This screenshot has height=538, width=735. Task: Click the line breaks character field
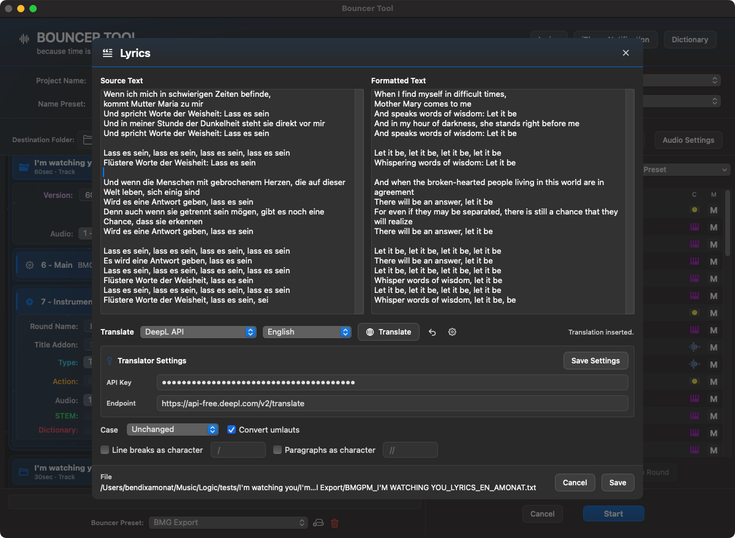[x=238, y=450]
